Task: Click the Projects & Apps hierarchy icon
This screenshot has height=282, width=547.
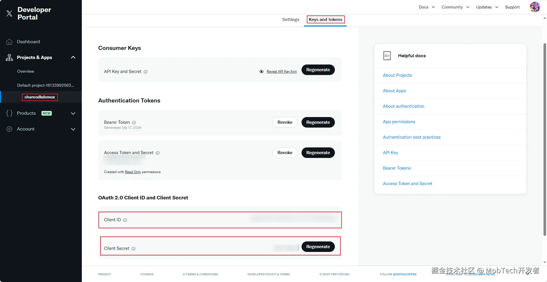Action: click(9, 58)
